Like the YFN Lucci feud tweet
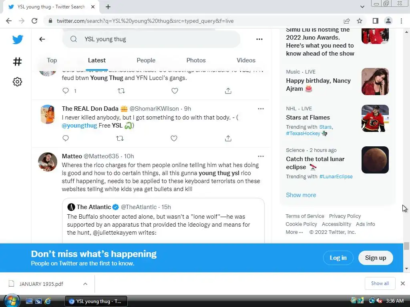 [175, 91]
